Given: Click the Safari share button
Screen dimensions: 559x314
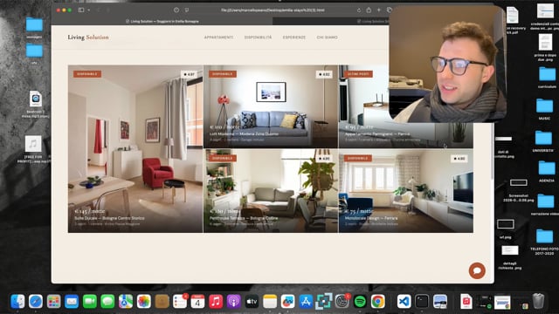Looking at the screenshot, I should click(x=369, y=10).
